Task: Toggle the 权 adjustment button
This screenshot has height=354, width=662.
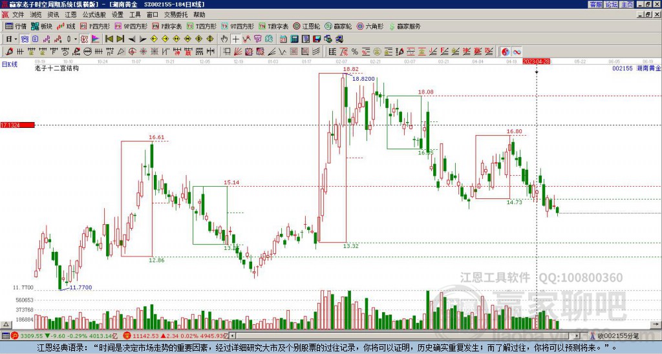Action: click(84, 39)
